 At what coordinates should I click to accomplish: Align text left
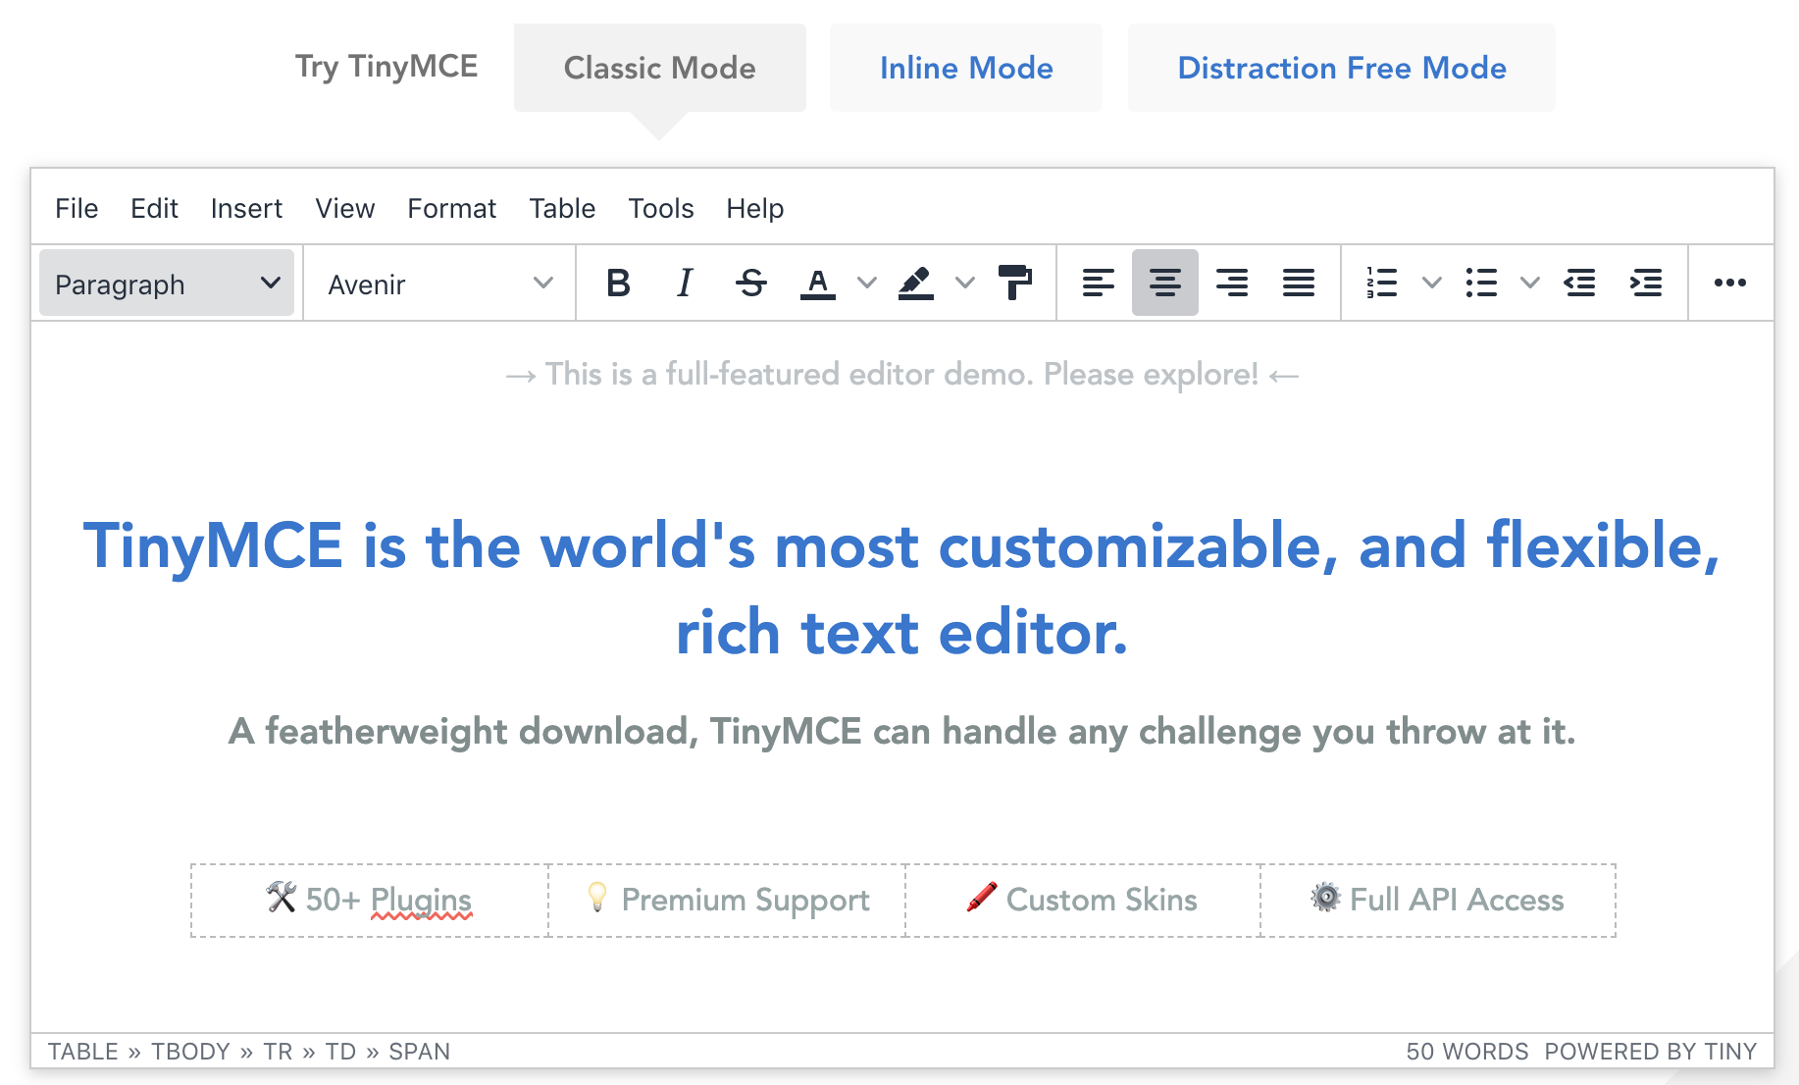1099,283
